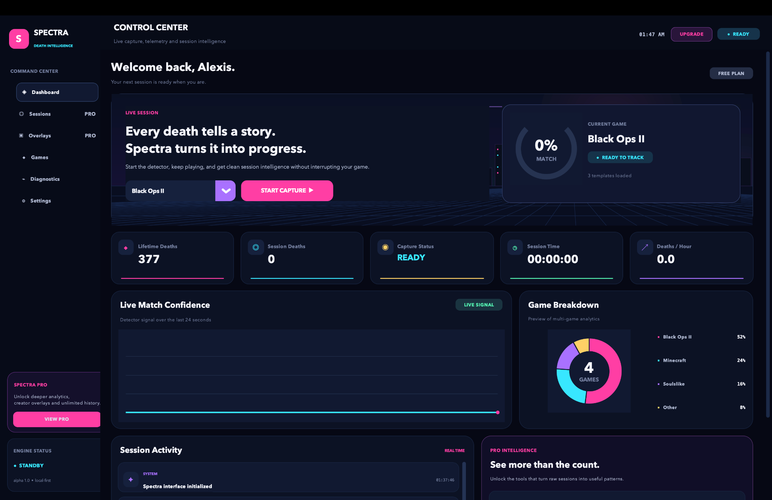This screenshot has height=500, width=772.
Task: Click the Capture Status yellow dot icon
Action: pos(385,248)
